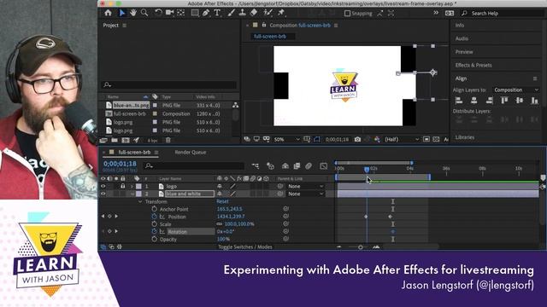Click the current timecode 0;00;01;18 in the timeline
Image resolution: width=547 pixels, height=307 pixels.
point(120,164)
